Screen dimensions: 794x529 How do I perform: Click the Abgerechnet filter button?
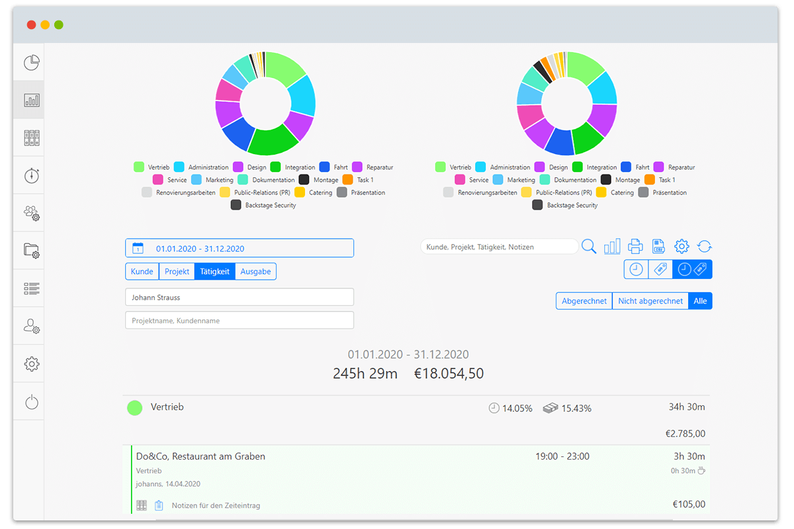[x=584, y=301]
